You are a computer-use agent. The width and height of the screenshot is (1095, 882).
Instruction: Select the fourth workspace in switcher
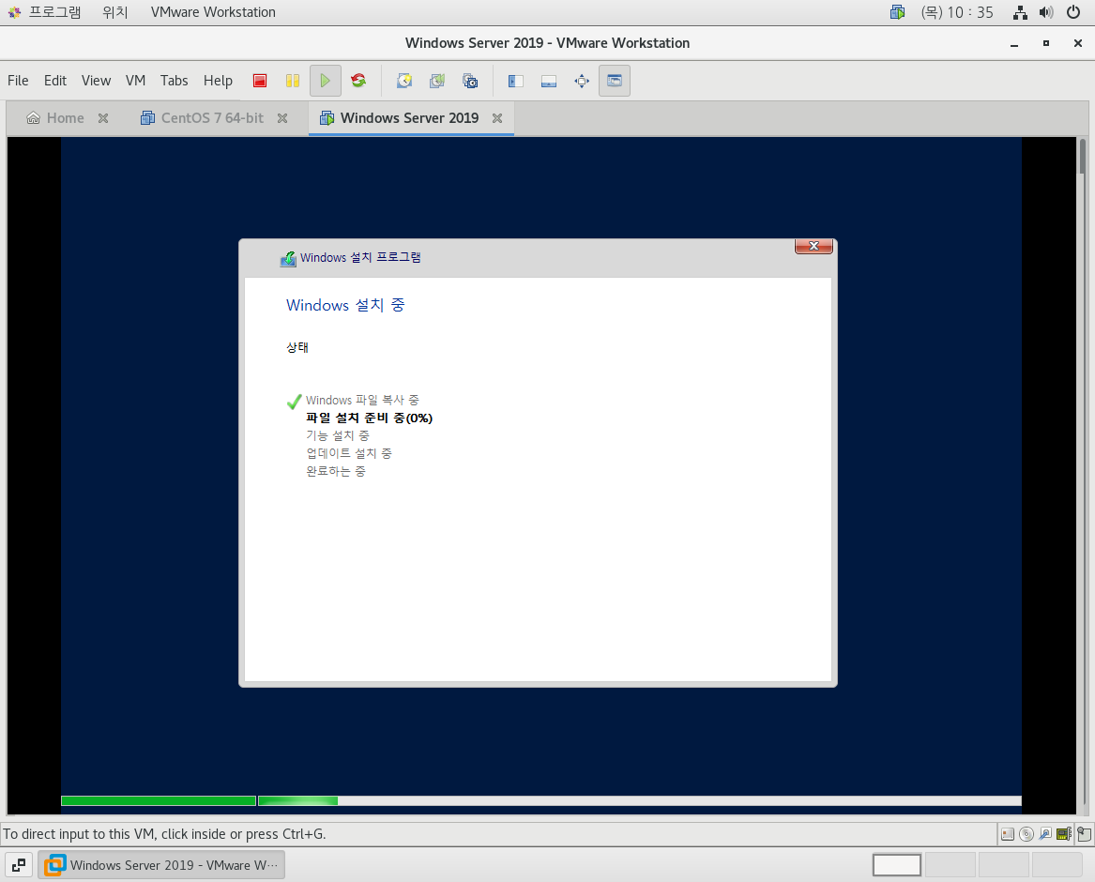pyautogui.click(x=1057, y=864)
